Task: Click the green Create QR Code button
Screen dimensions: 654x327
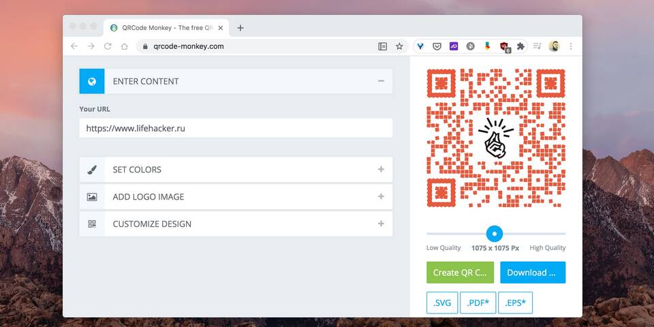Action: pos(460,272)
